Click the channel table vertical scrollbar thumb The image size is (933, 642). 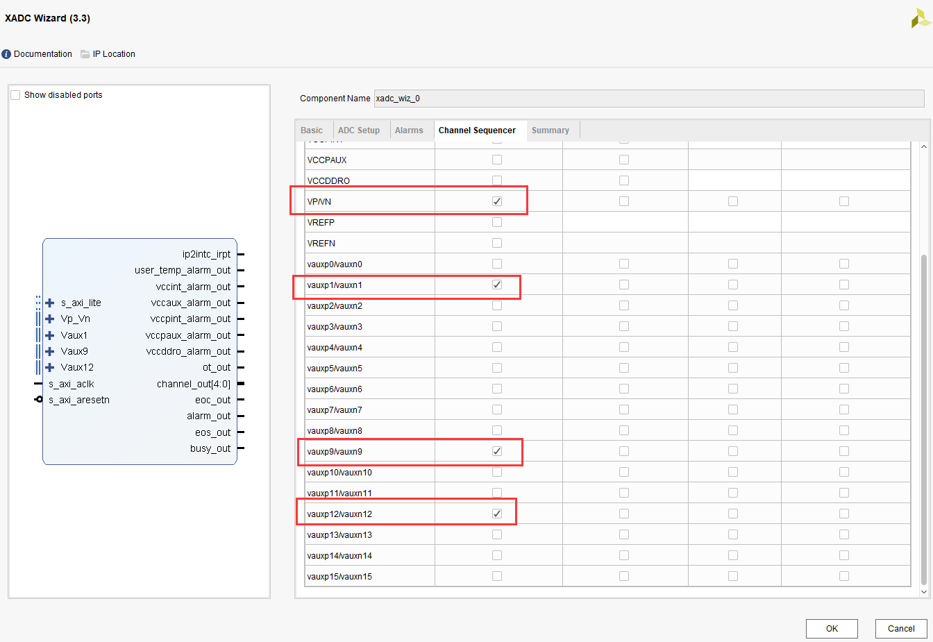923,419
